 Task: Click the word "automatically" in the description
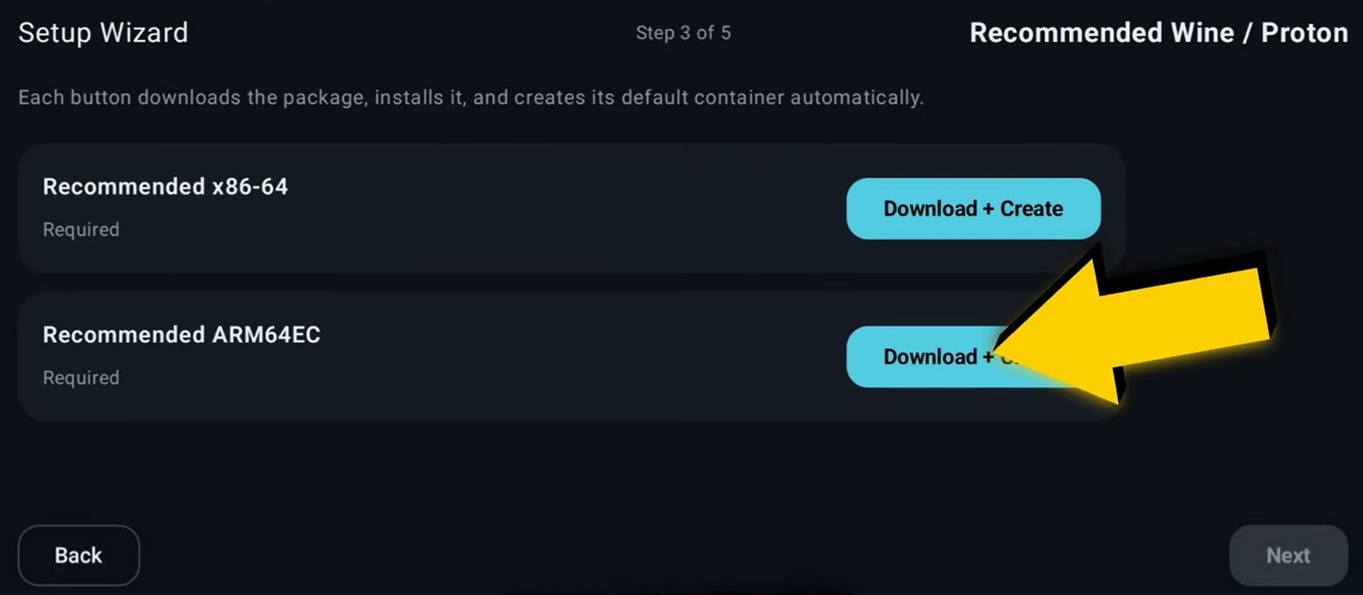pos(855,97)
